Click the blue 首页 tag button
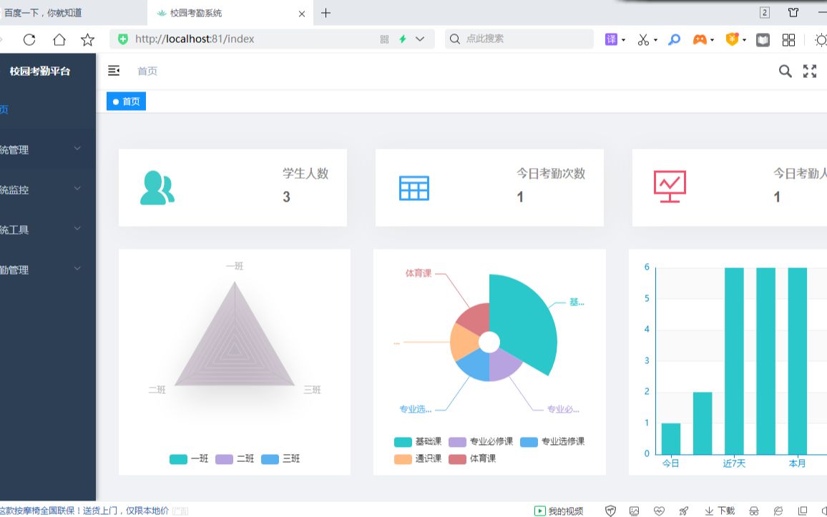The image size is (827, 517). click(126, 101)
